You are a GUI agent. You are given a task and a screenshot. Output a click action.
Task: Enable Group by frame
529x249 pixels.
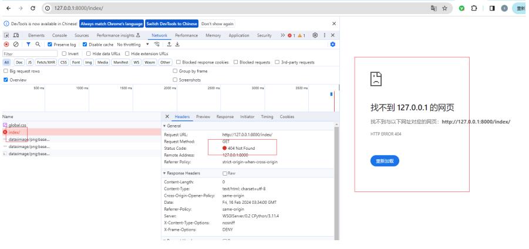[175, 71]
